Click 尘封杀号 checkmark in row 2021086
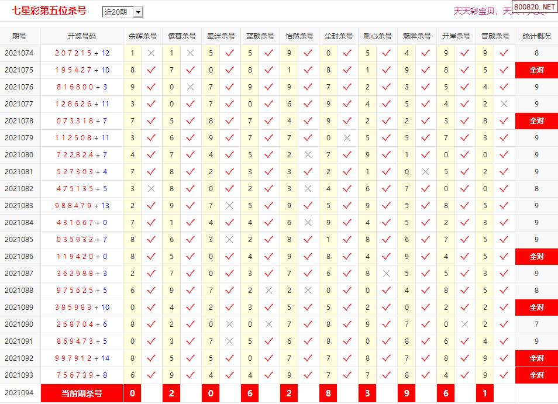558x404 pixels. pyautogui.click(x=347, y=257)
